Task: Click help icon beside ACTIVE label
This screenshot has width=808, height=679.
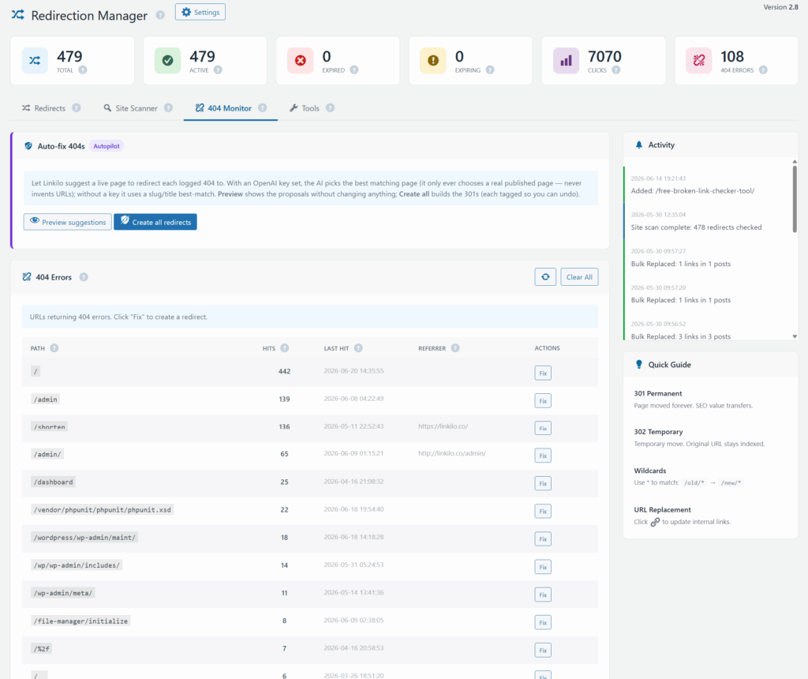Action: (x=218, y=70)
